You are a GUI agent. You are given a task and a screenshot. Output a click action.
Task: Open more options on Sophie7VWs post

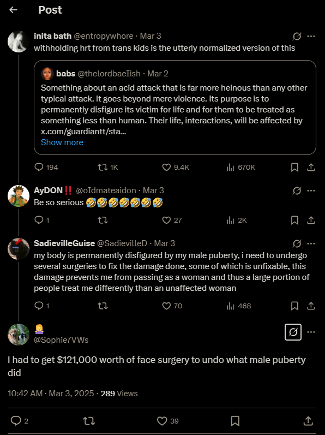pos(311,332)
